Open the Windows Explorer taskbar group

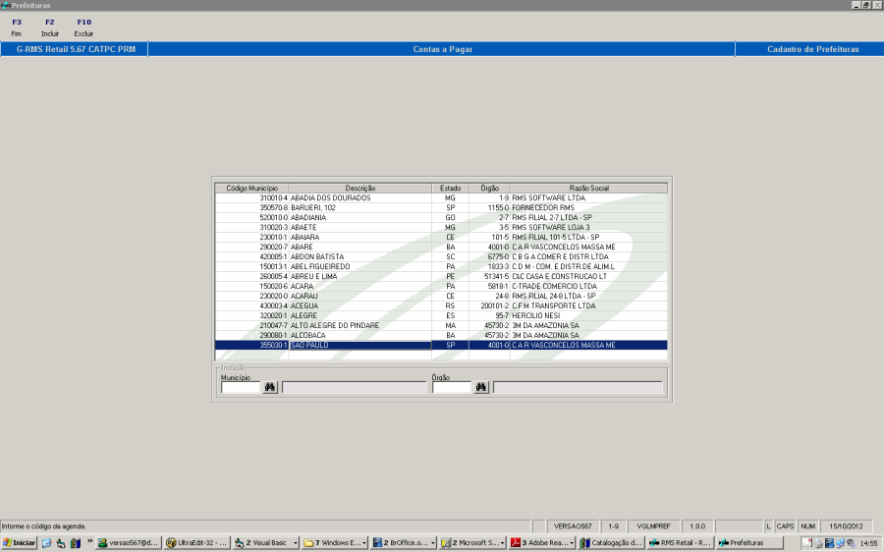[334, 542]
